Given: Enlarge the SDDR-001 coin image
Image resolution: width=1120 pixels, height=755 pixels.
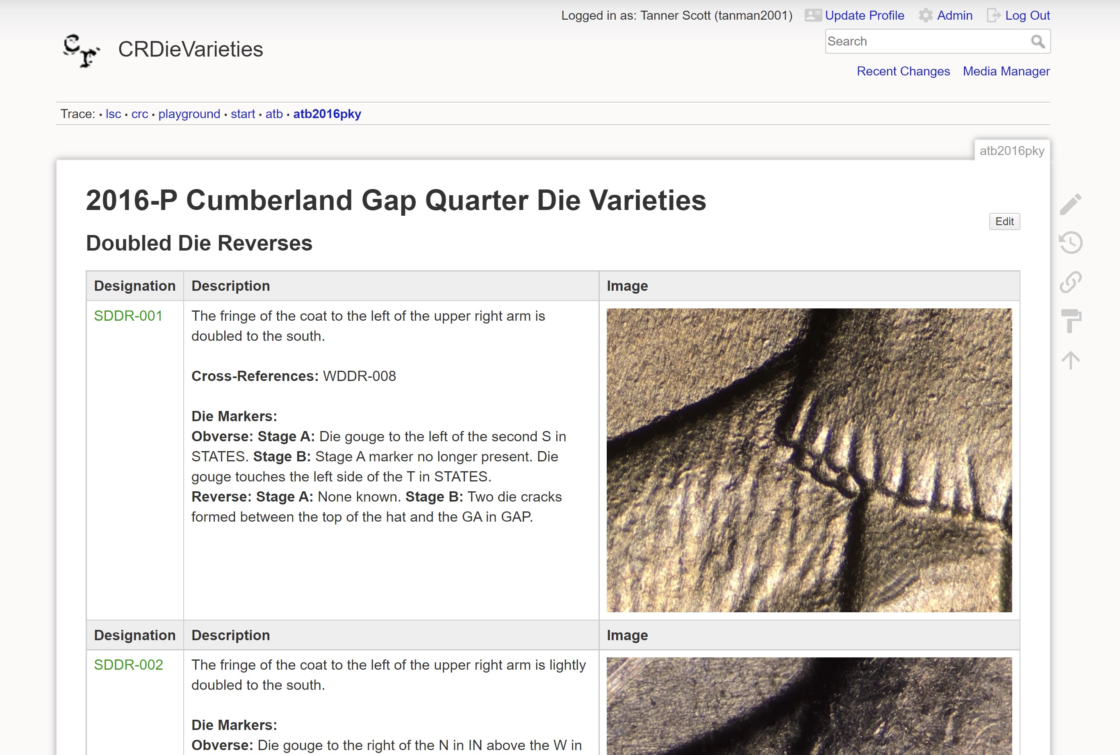Looking at the screenshot, I should click(808, 460).
